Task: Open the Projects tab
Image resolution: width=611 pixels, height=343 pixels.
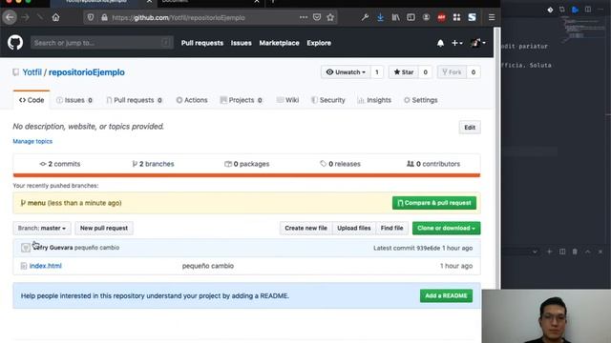Action: 242,100
